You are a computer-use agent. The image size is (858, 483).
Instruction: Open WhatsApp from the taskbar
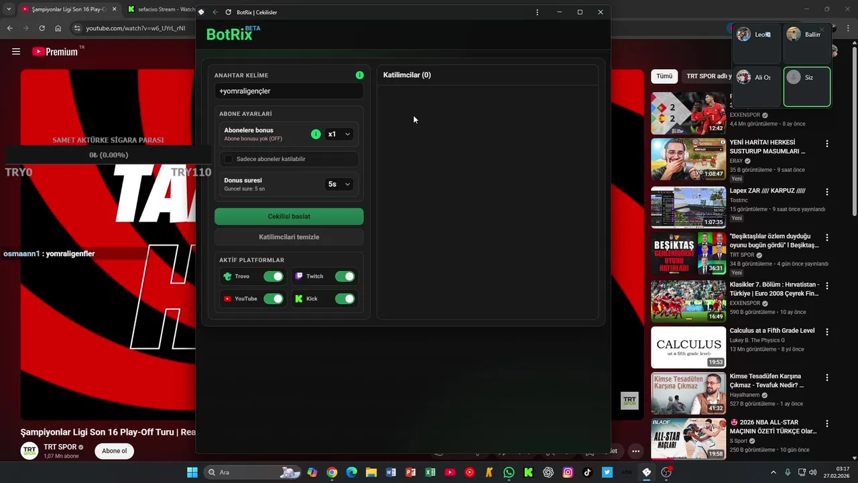tap(509, 472)
